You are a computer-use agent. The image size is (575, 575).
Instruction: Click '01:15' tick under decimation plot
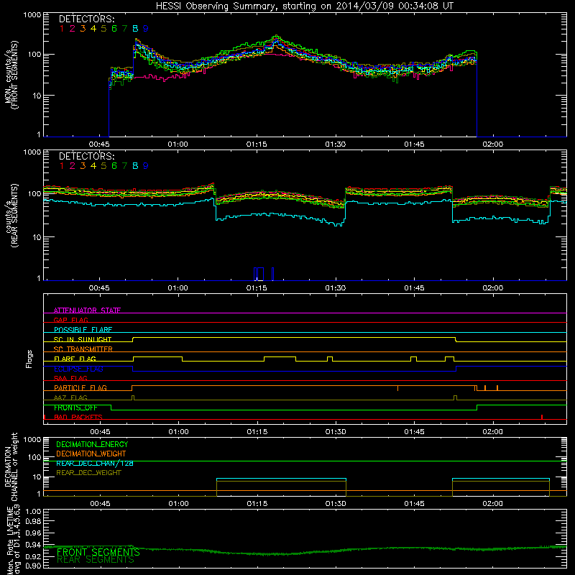(257, 504)
